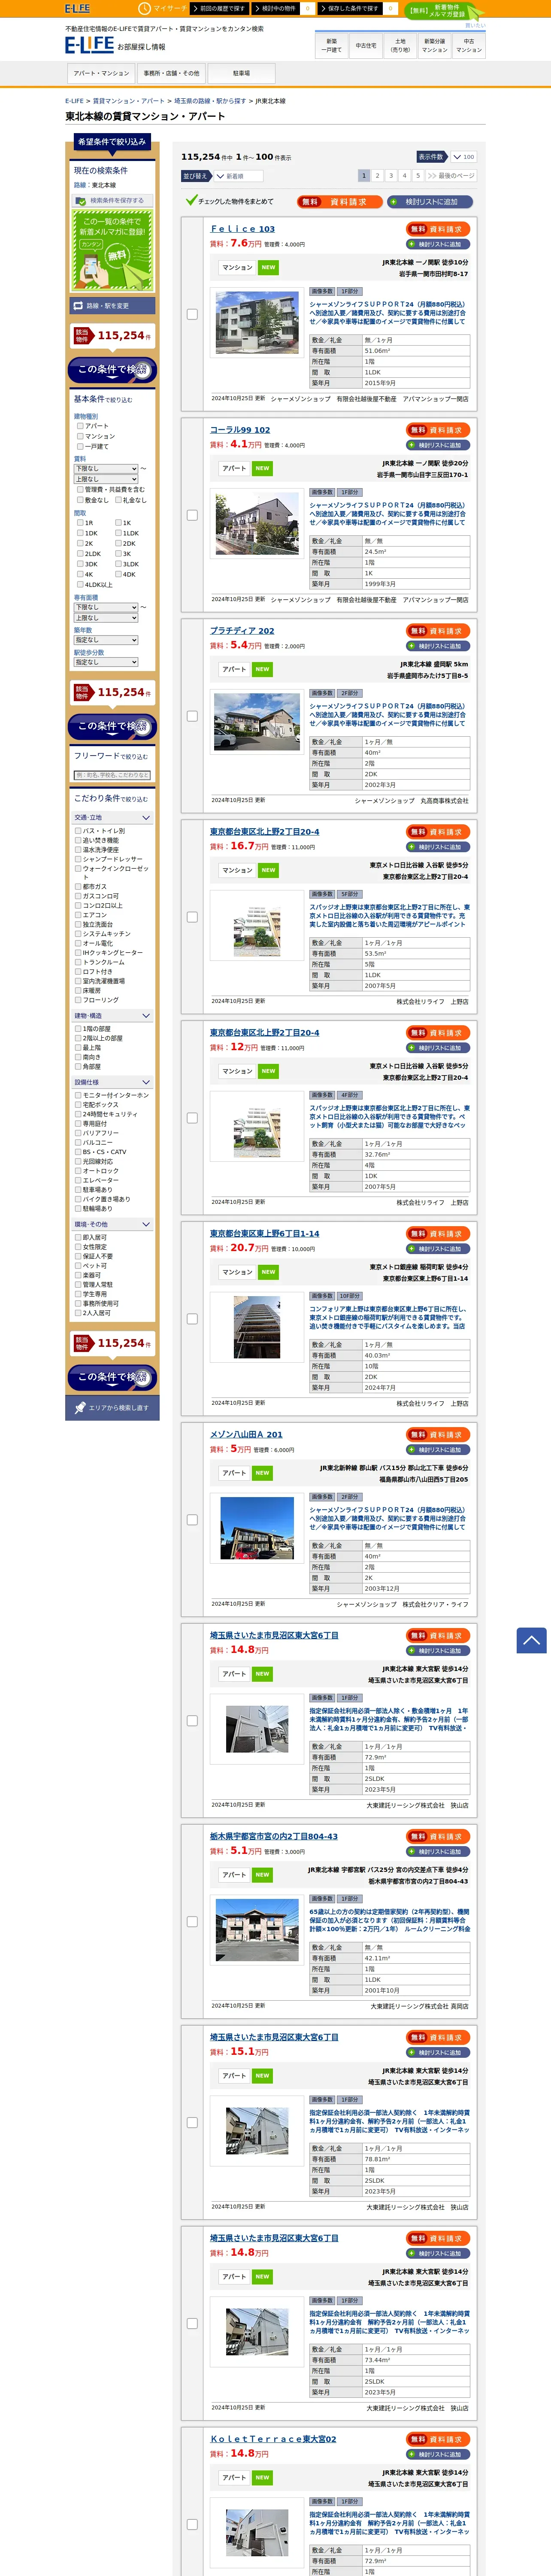The width and height of the screenshot is (551, 2576).
Task: Select the プラチディア 202 listing checkbox
Action: click(192, 716)
